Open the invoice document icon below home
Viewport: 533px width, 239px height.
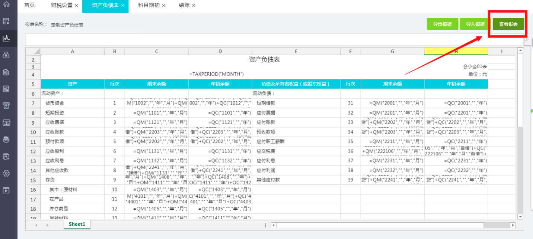6,21
